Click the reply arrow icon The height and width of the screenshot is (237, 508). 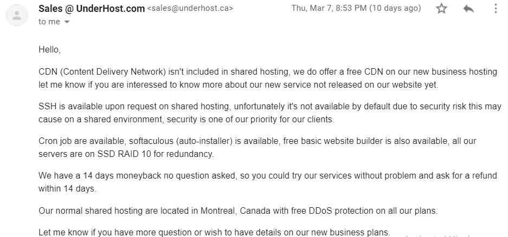click(468, 9)
